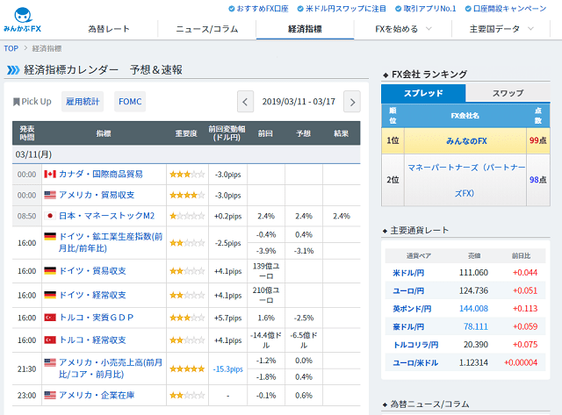This screenshot has height=415, width=562.
Task: Open the アメリカ・企業在庫 indicator link
Action: (97, 396)
